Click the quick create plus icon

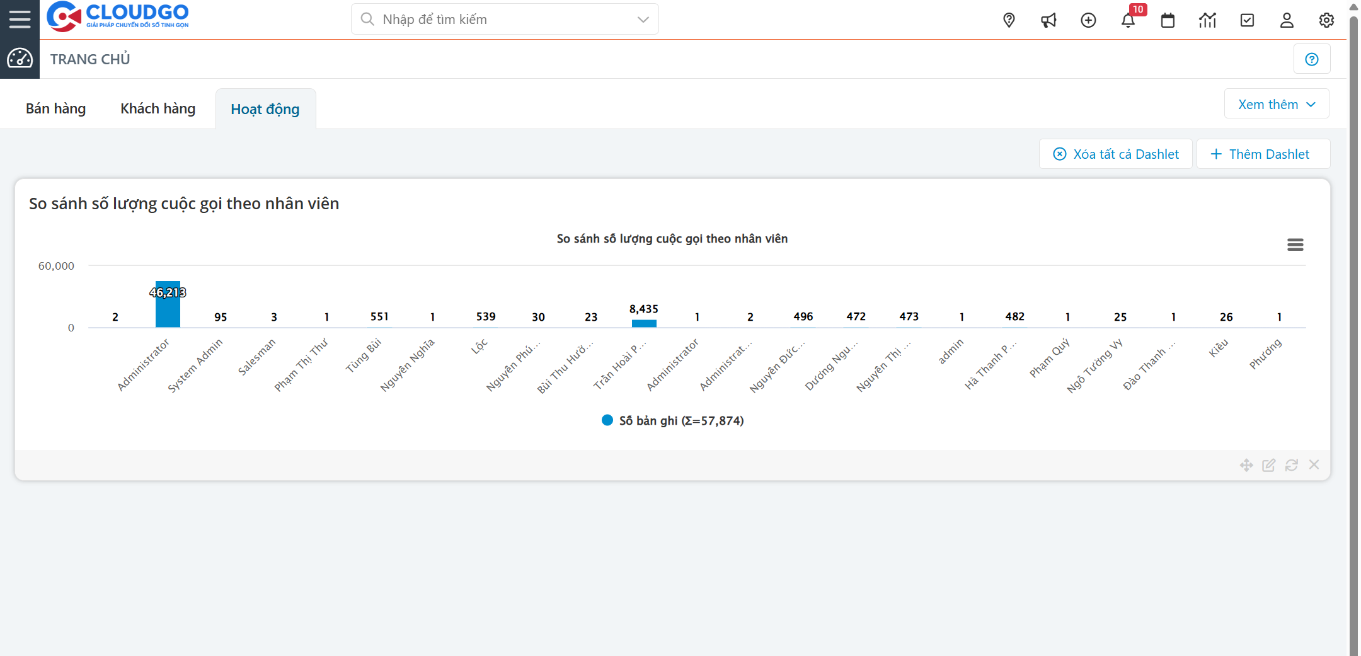[1088, 20]
